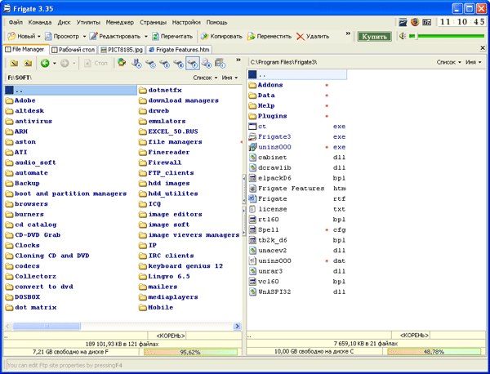Expand the right panel Имя sort dropdown

tap(472, 62)
